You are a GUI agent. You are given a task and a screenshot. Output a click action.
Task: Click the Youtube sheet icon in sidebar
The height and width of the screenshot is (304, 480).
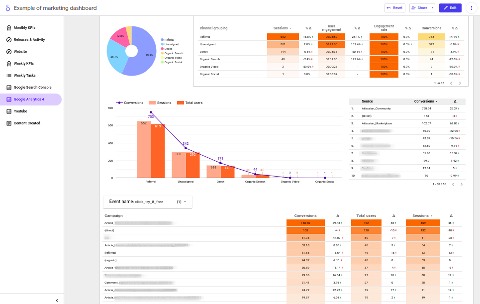[9, 111]
